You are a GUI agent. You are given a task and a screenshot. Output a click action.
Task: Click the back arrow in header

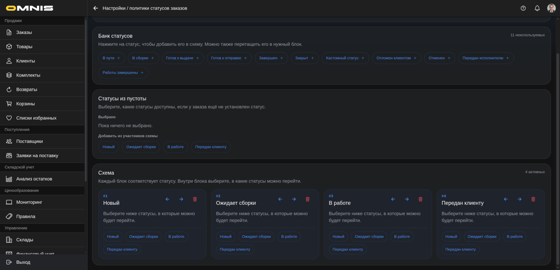point(96,8)
